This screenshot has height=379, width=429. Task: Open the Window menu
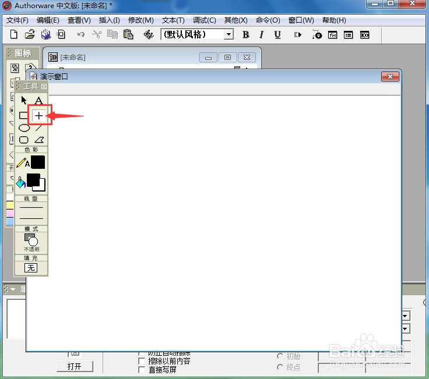[x=301, y=20]
